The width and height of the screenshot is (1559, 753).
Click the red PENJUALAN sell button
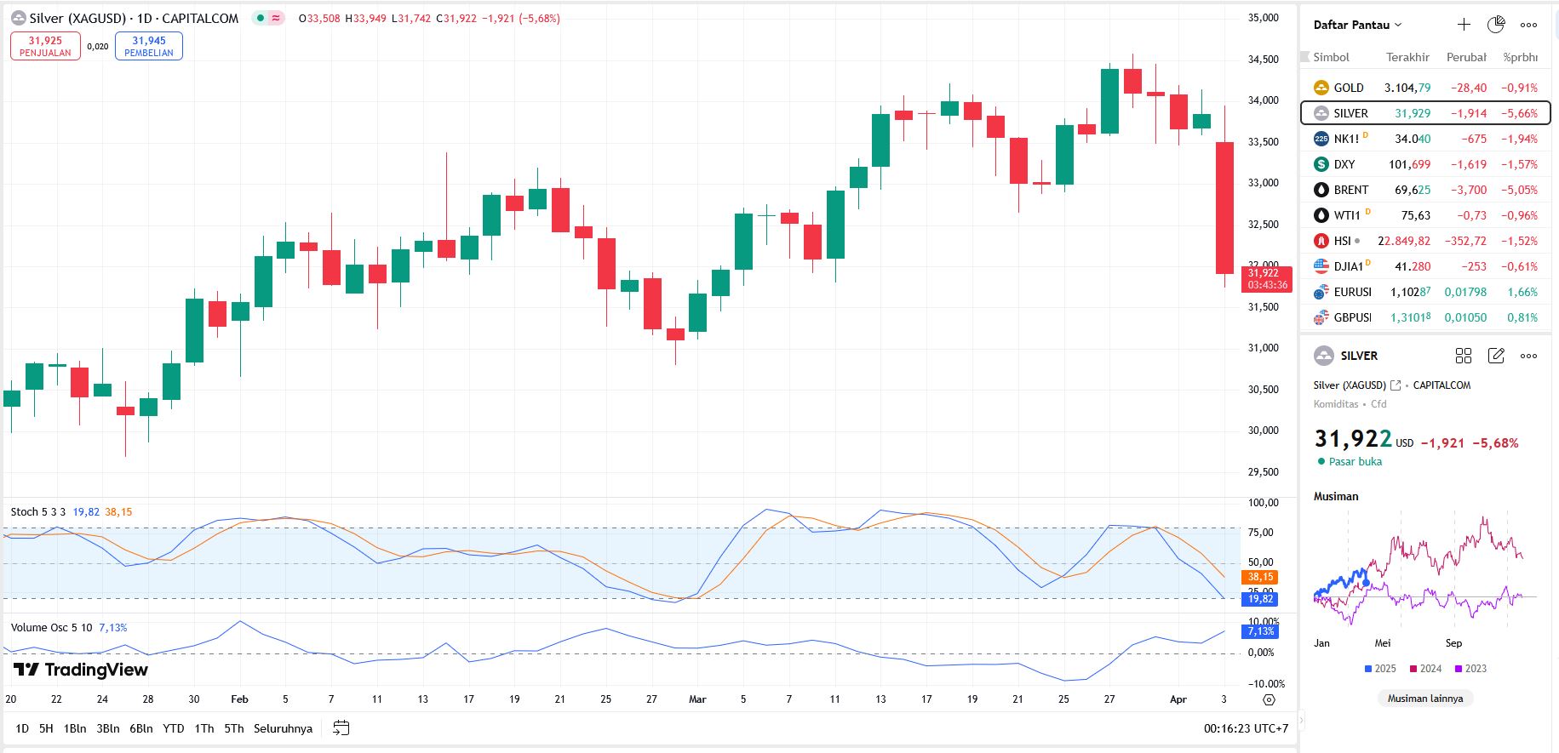tap(45, 46)
